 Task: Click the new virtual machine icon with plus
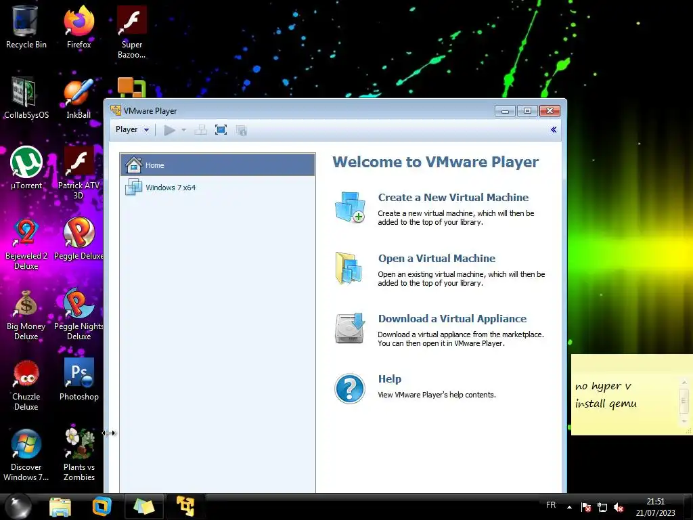click(x=350, y=207)
